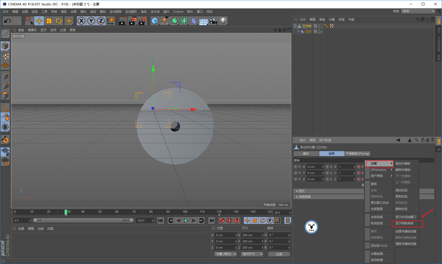Choose 添加到 HUD entry

click(380, 246)
